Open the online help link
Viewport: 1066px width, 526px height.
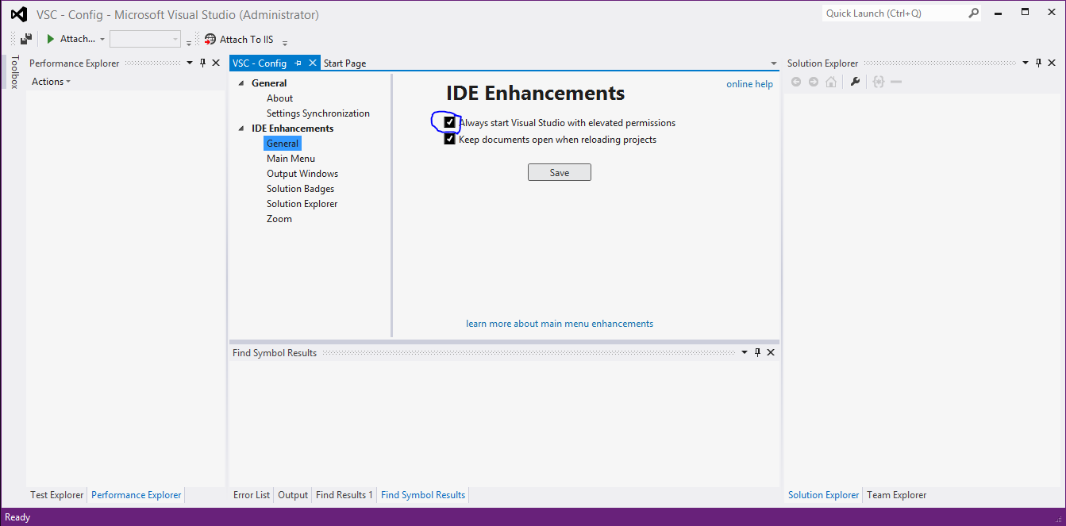[x=749, y=84]
